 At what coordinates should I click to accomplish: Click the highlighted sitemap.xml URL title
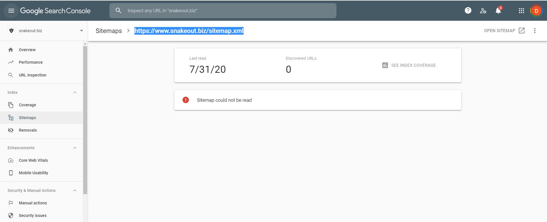[189, 31]
